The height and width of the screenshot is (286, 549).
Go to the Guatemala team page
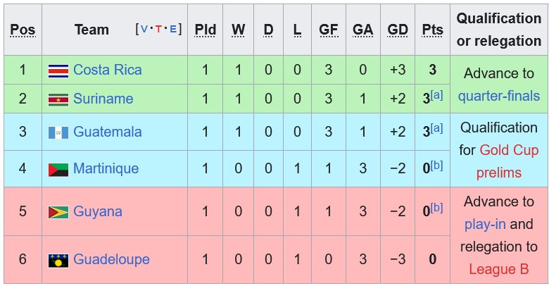click(107, 132)
